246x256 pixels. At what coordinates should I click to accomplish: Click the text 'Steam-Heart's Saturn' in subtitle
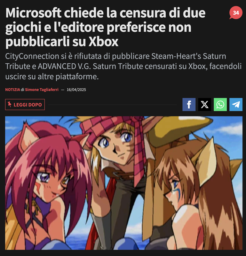(x=188, y=56)
